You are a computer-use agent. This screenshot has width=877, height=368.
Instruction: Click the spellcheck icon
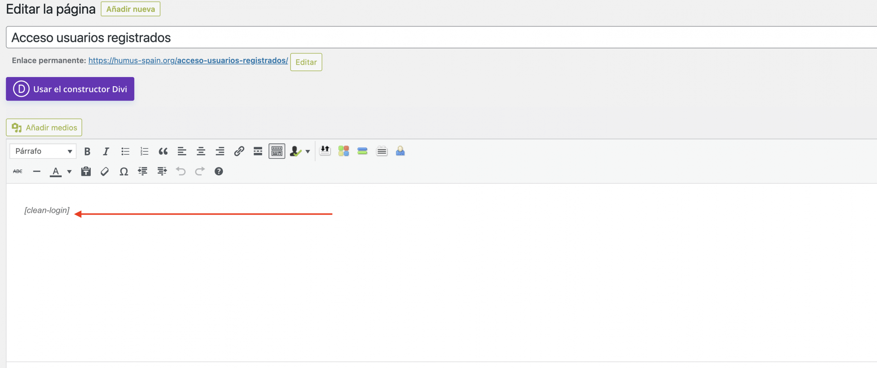click(295, 151)
